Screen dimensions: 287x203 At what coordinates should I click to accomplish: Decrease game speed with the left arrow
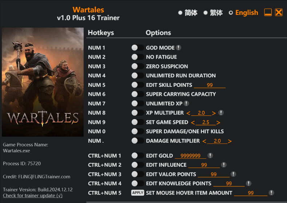[193, 122]
